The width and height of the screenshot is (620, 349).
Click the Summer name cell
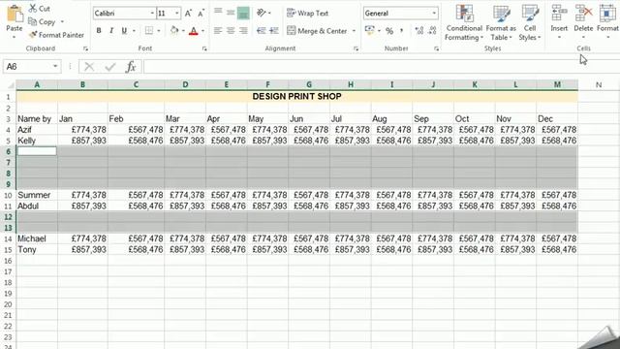click(37, 195)
